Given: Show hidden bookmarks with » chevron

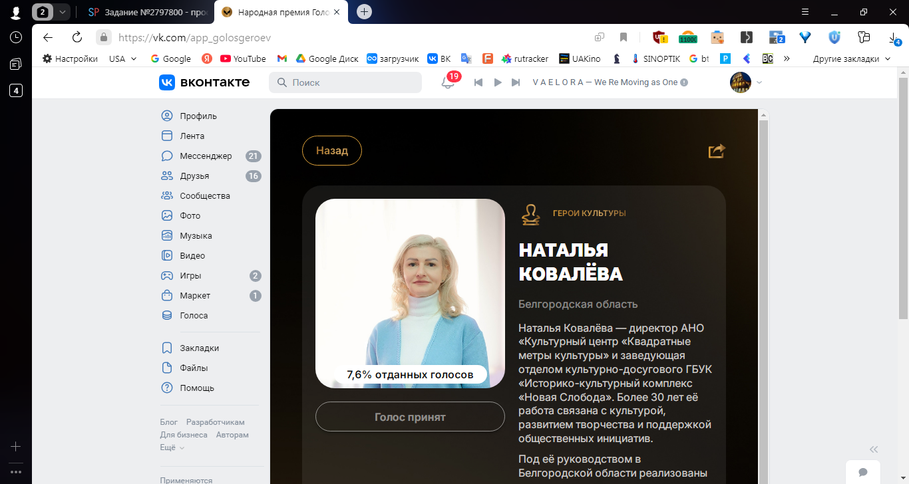Looking at the screenshot, I should [x=787, y=59].
